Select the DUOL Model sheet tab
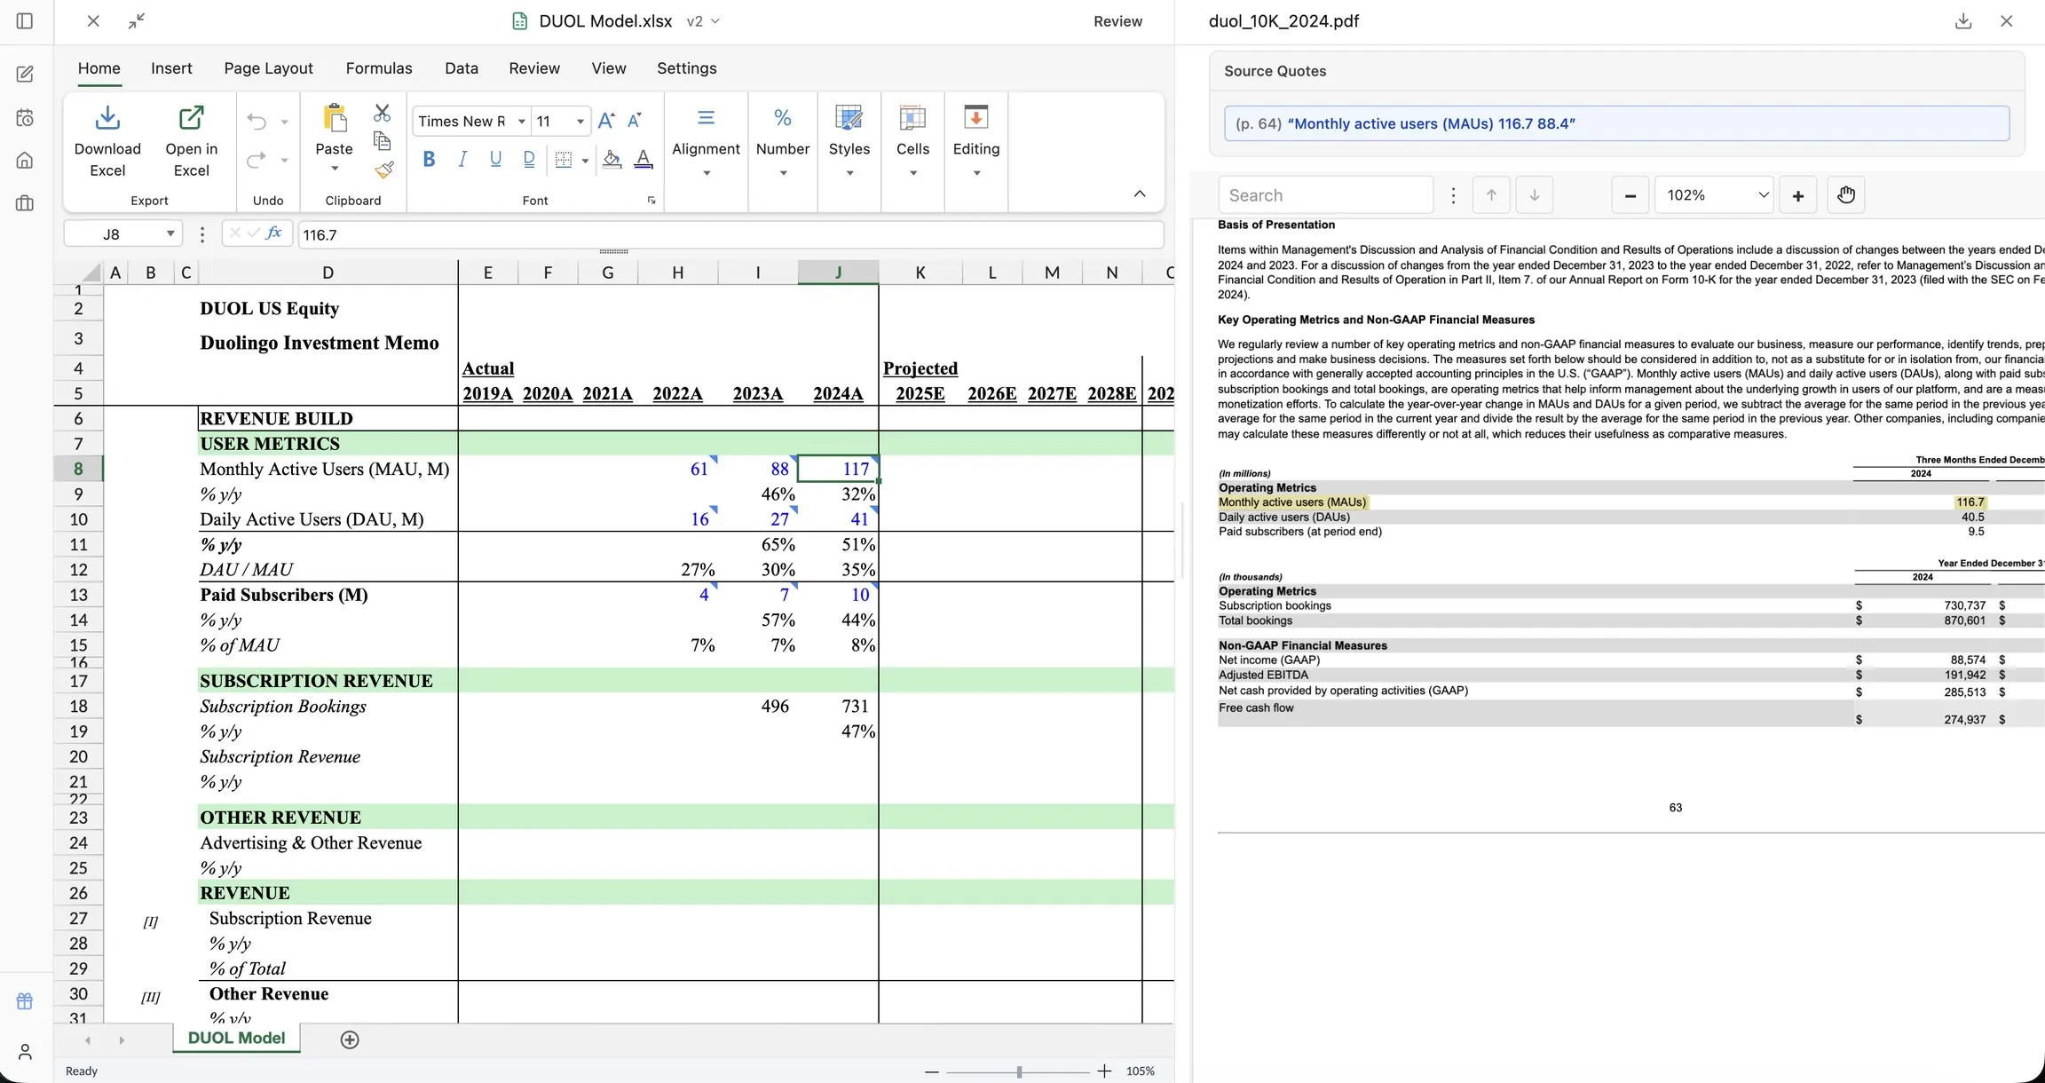The height and width of the screenshot is (1083, 2045). pos(236,1039)
